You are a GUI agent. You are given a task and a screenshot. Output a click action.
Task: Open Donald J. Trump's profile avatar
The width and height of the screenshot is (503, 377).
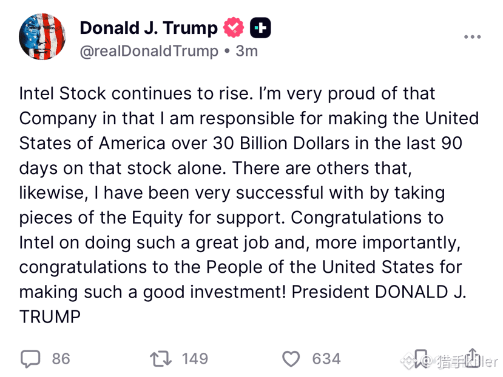pyautogui.click(x=42, y=36)
